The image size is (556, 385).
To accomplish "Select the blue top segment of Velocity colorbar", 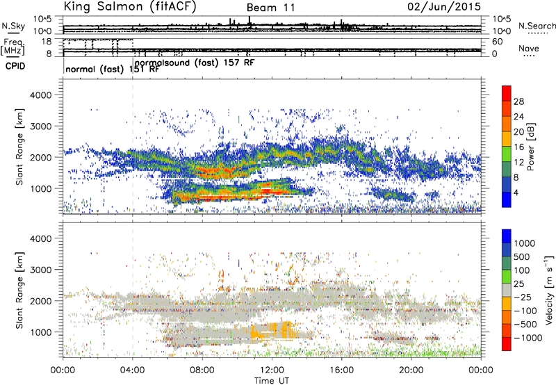I will 507,236.
